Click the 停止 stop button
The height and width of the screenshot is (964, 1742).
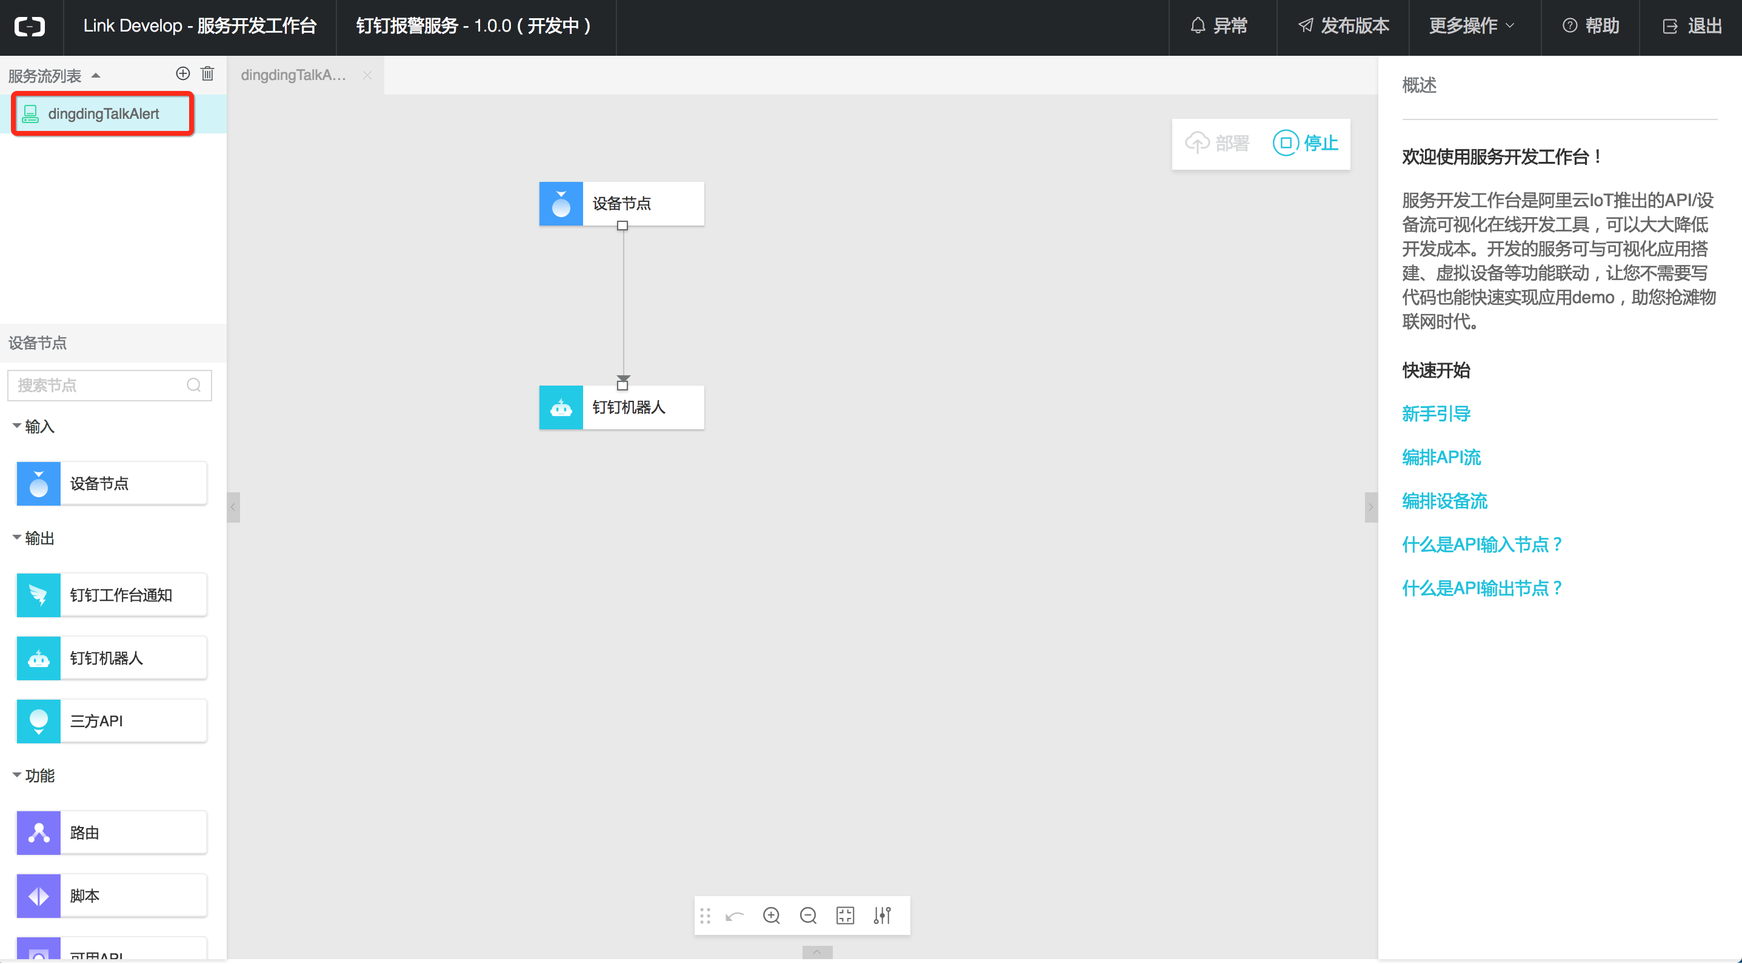click(1306, 144)
